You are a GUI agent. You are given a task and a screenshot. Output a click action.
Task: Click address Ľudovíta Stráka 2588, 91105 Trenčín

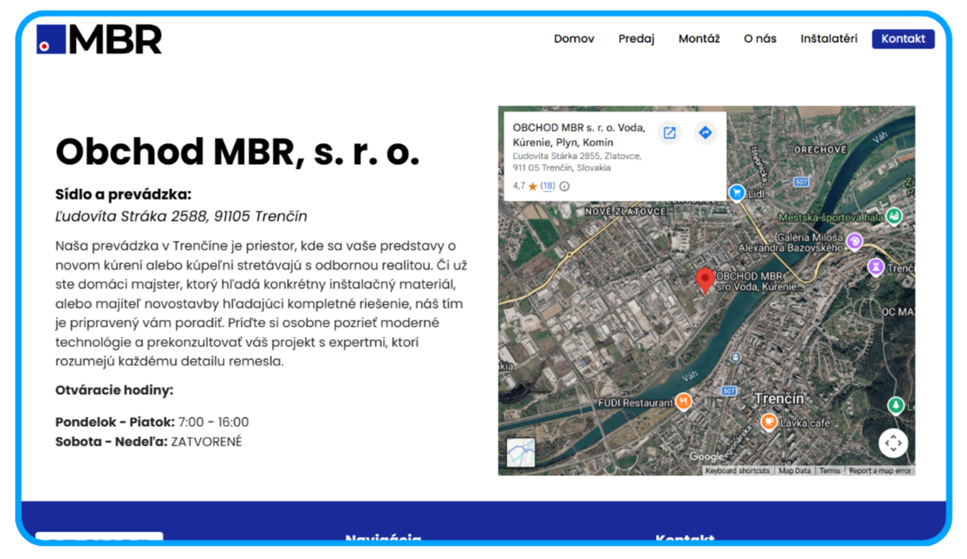[181, 217]
